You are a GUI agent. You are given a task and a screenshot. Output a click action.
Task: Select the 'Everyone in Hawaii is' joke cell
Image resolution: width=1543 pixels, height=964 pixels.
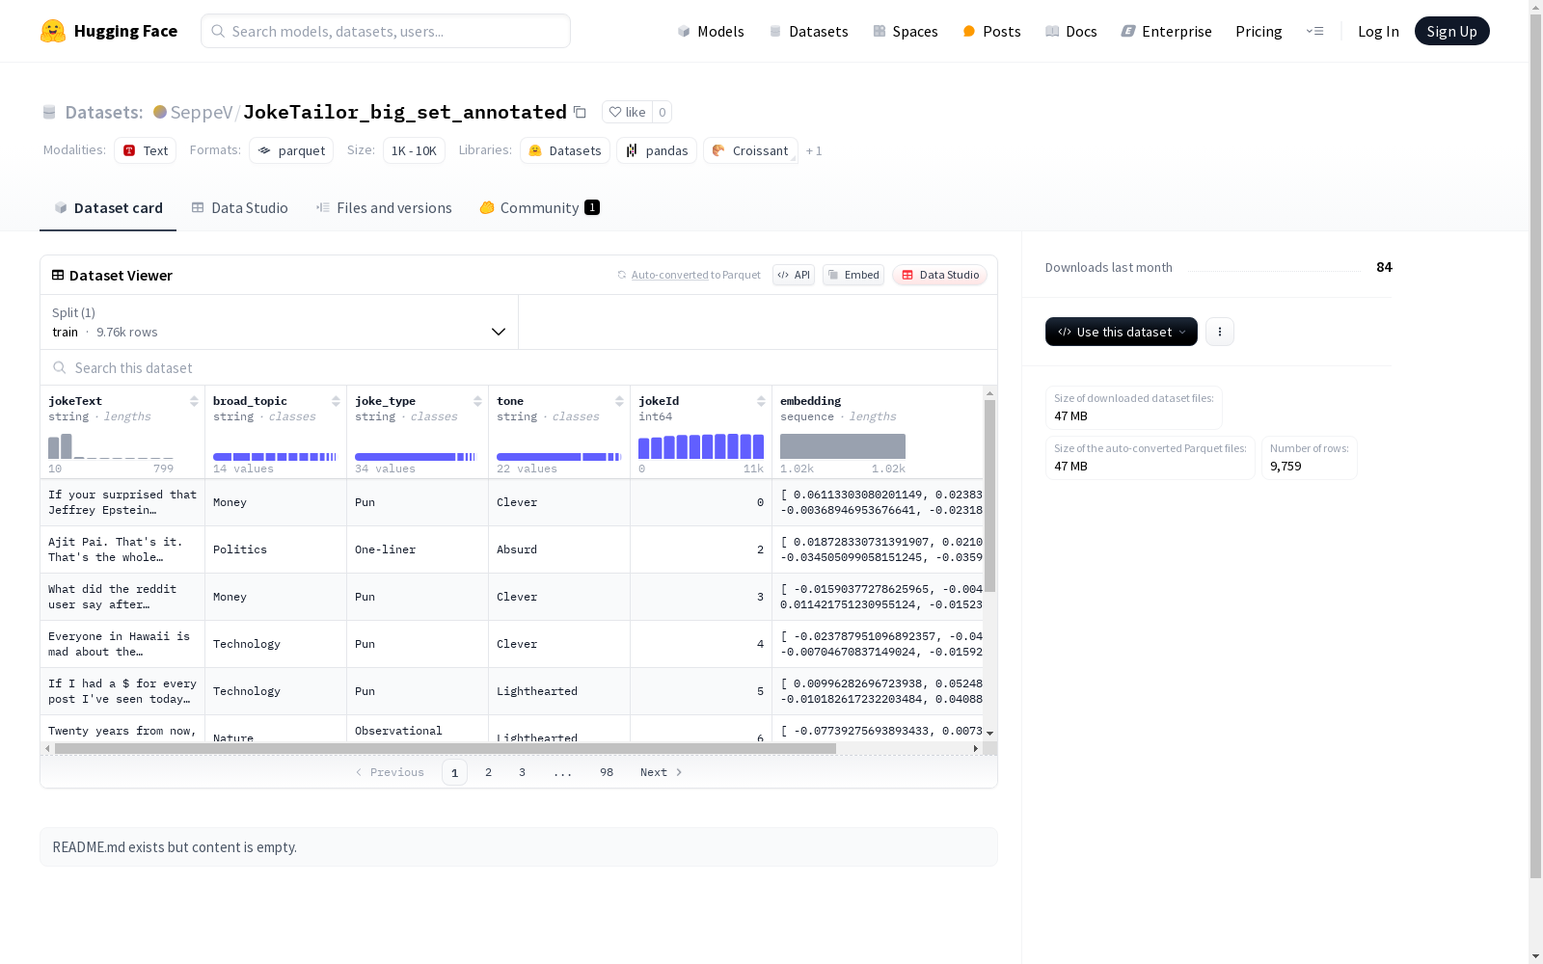122,644
